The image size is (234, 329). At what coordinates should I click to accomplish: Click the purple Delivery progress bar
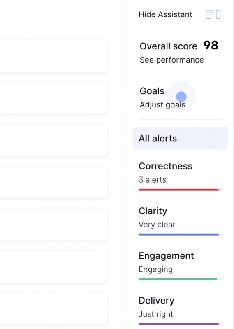point(181,324)
